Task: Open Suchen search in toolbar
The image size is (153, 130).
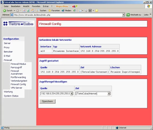Action: tap(42, 10)
